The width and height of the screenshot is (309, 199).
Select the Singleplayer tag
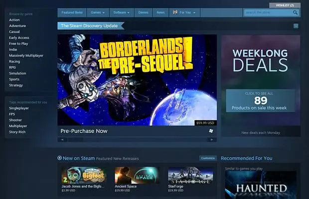[19, 108]
